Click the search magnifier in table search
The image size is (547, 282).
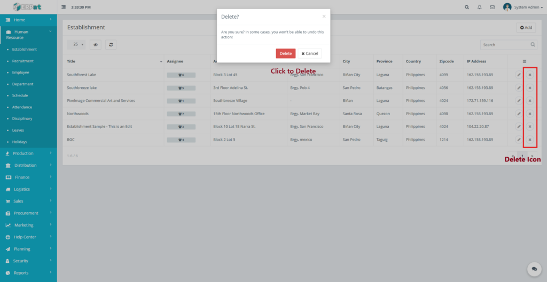coord(533,45)
